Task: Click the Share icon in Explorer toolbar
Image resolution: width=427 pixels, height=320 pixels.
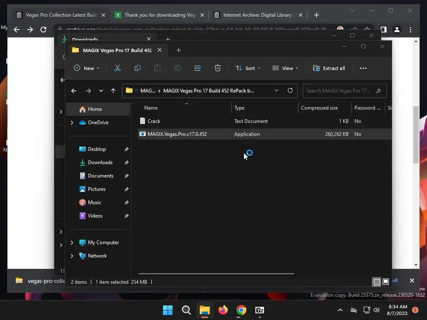Action: 197,68
